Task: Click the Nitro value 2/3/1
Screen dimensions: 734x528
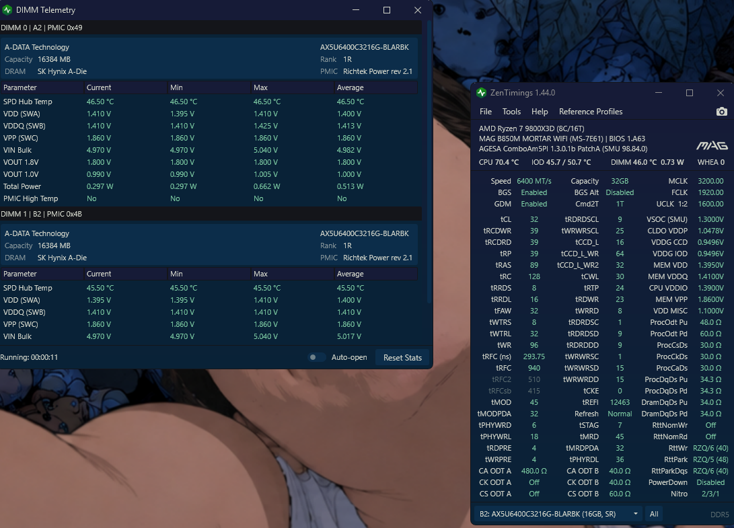Action: [710, 494]
